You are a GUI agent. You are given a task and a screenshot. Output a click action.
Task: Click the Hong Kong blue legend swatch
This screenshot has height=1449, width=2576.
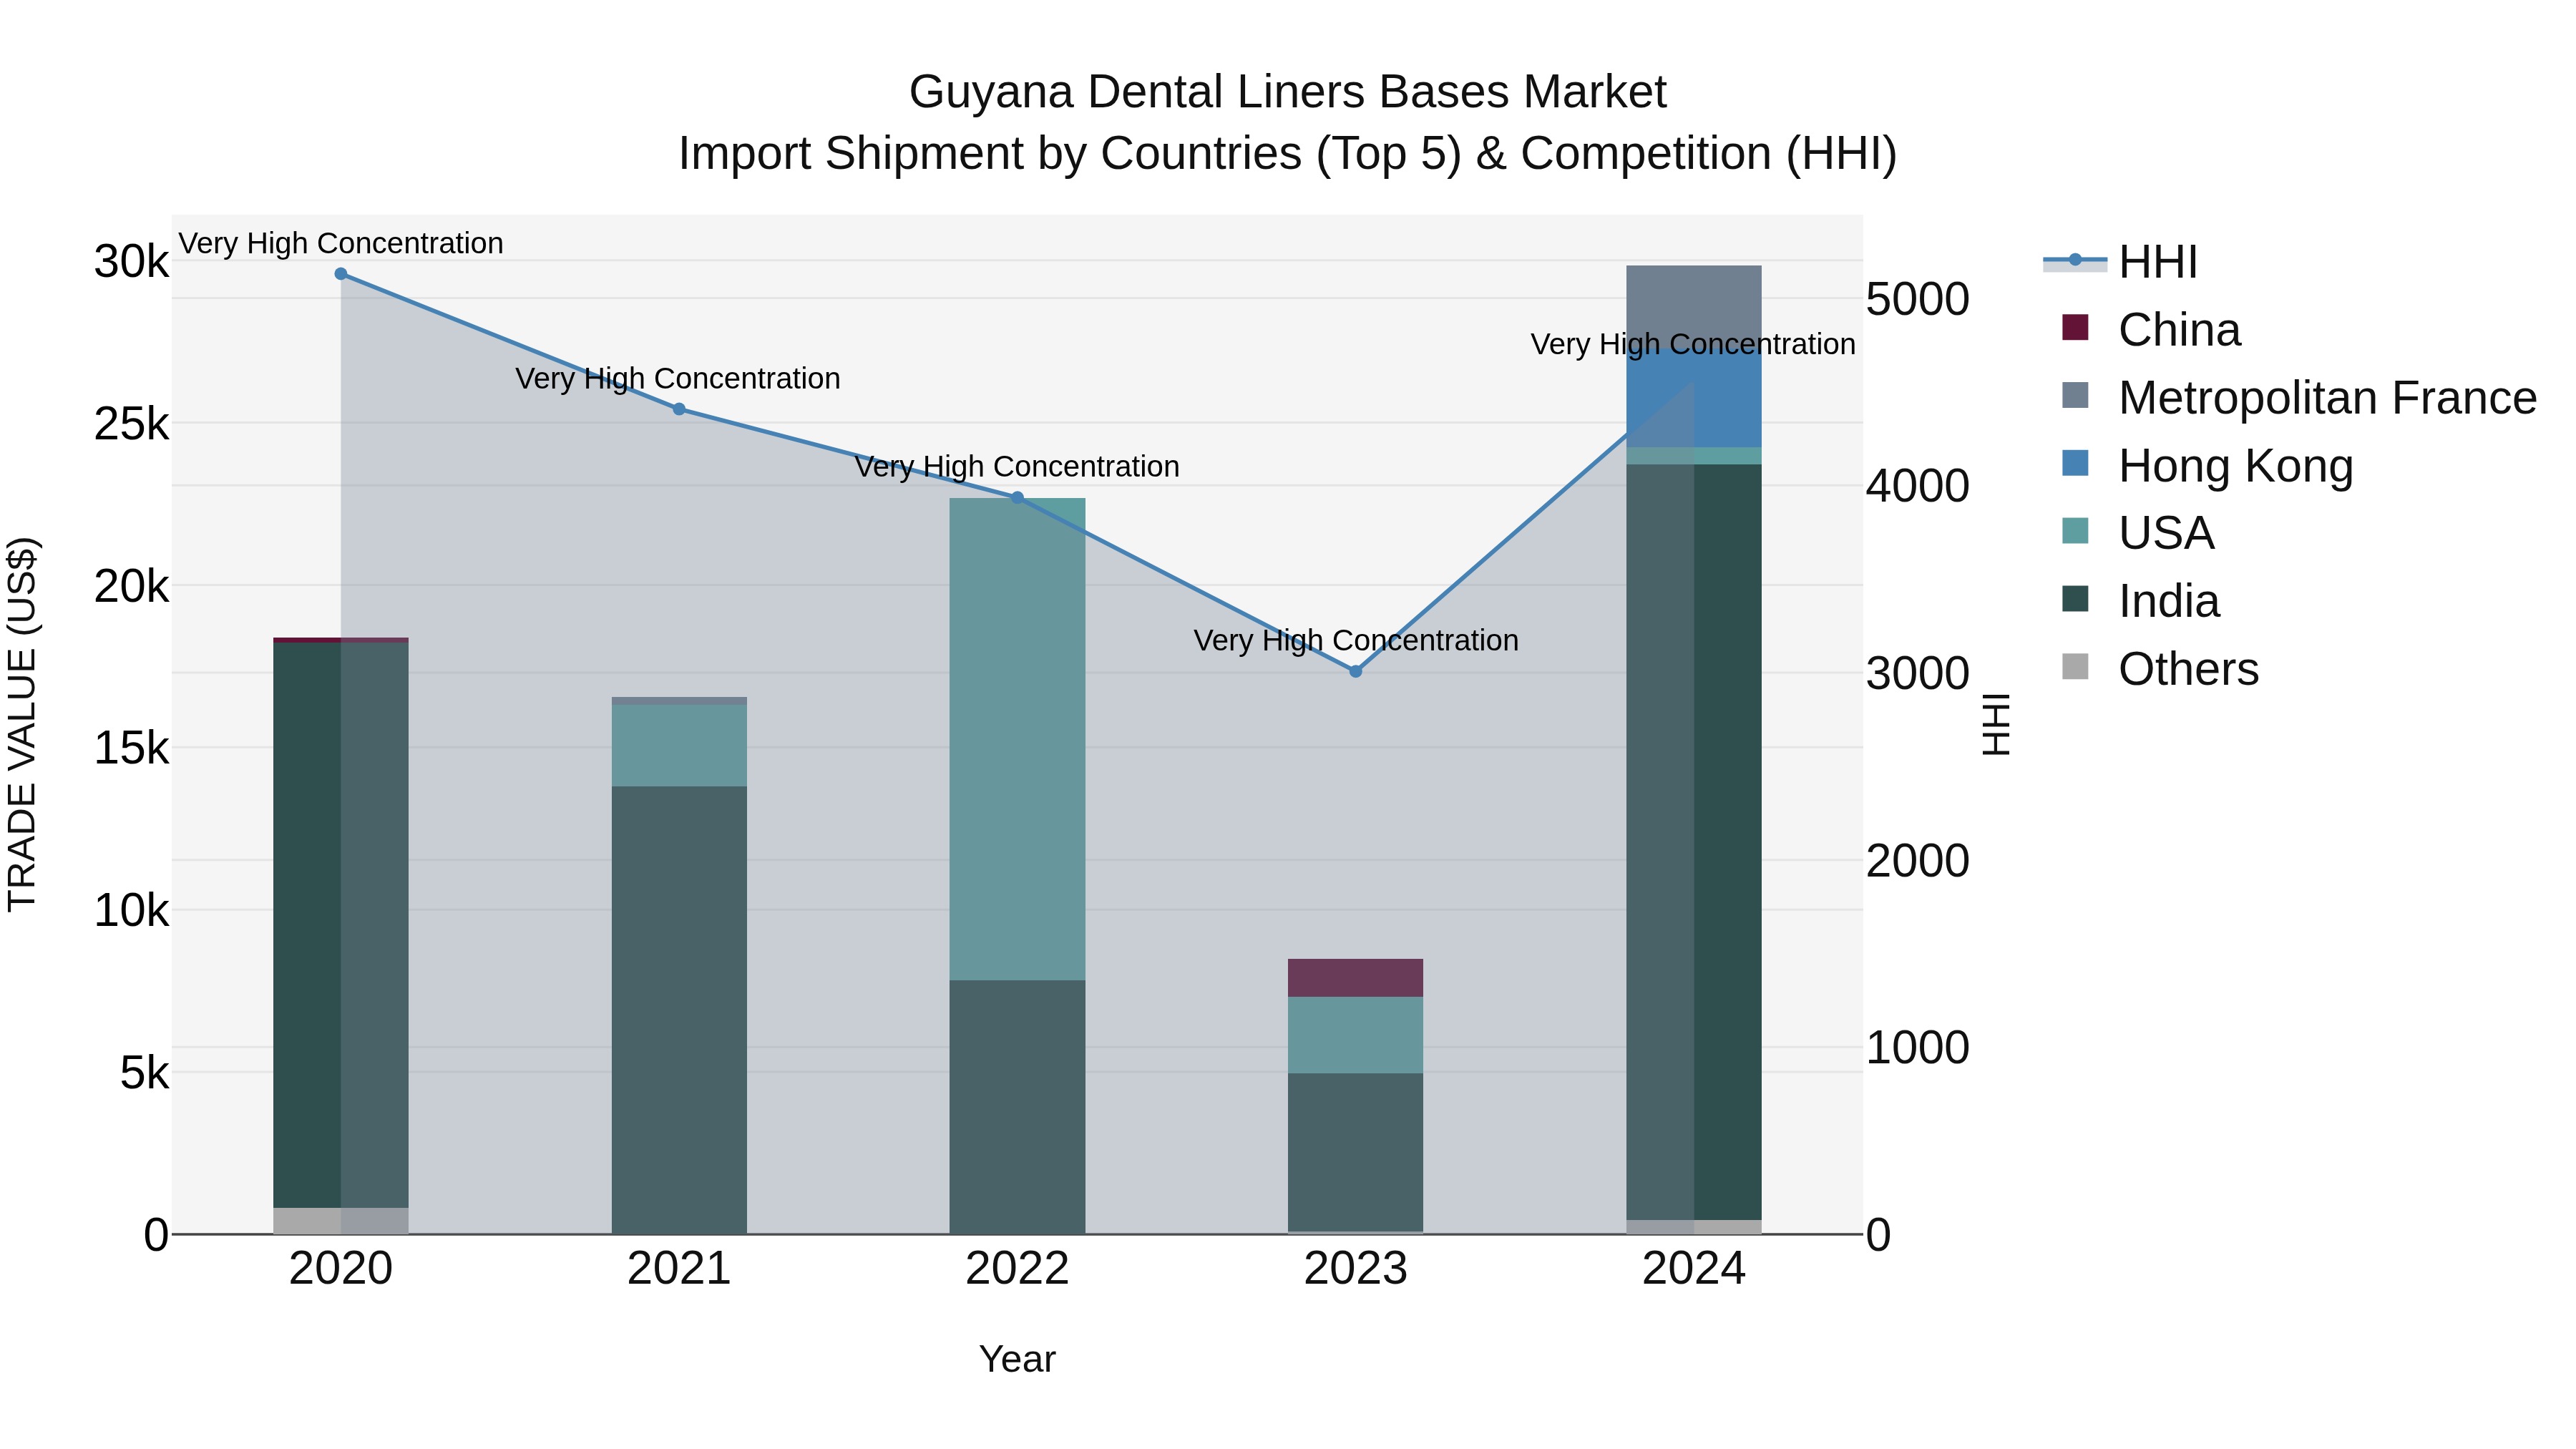click(2075, 463)
